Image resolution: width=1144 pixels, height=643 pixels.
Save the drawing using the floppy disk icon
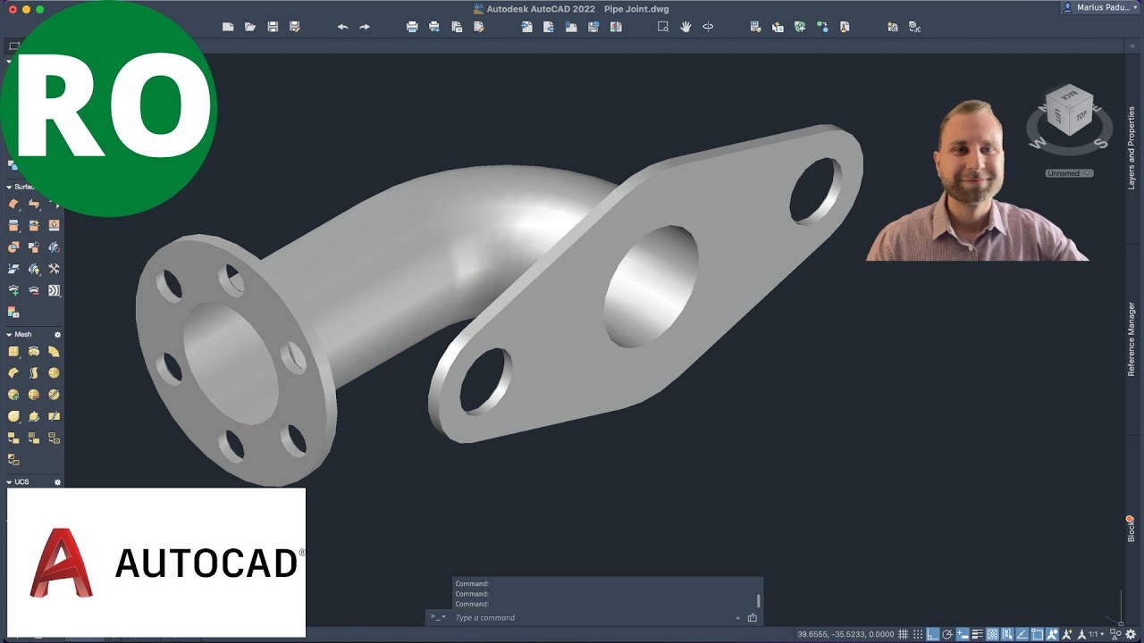[x=273, y=27]
